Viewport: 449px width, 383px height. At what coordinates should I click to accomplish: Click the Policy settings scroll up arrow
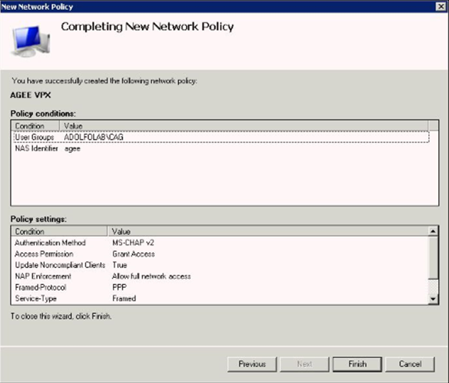[433, 231]
